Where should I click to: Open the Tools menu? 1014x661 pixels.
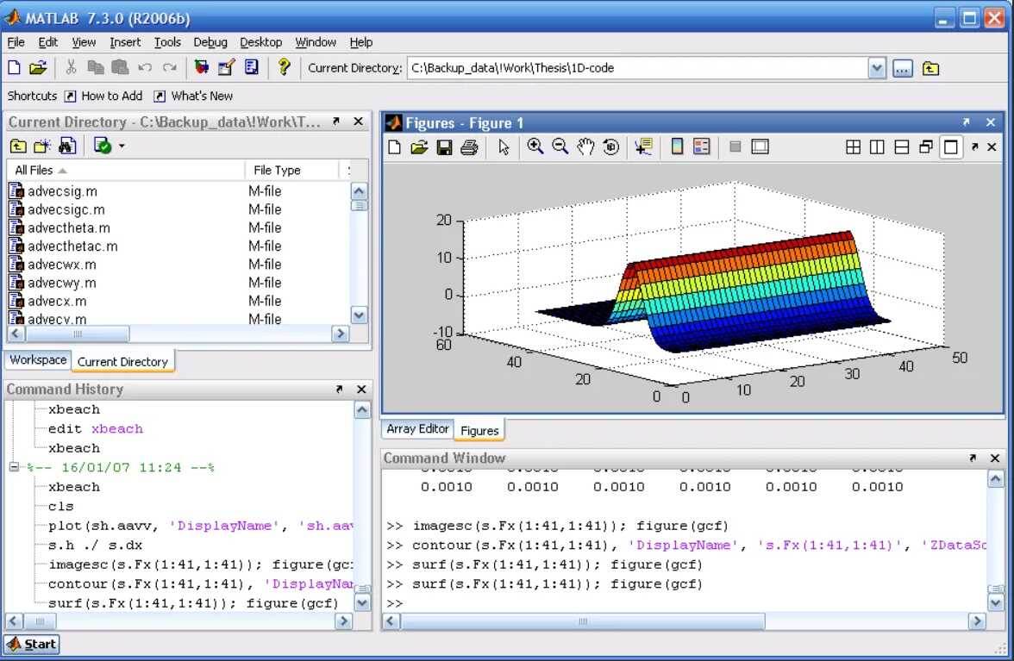[167, 42]
